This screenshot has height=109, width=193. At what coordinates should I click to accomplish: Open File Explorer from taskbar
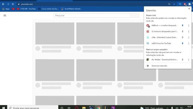coord(84,108)
